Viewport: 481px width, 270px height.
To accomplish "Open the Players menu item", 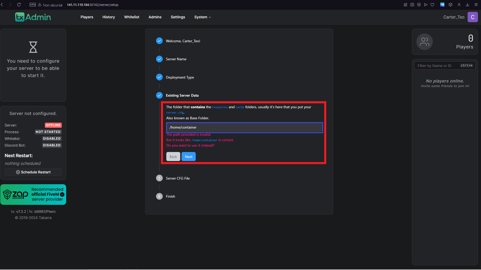I will pos(87,17).
